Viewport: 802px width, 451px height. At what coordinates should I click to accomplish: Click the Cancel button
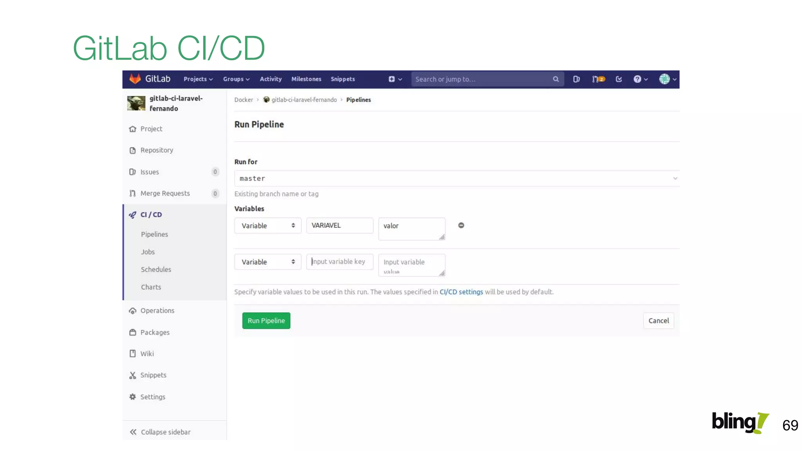[x=659, y=321]
